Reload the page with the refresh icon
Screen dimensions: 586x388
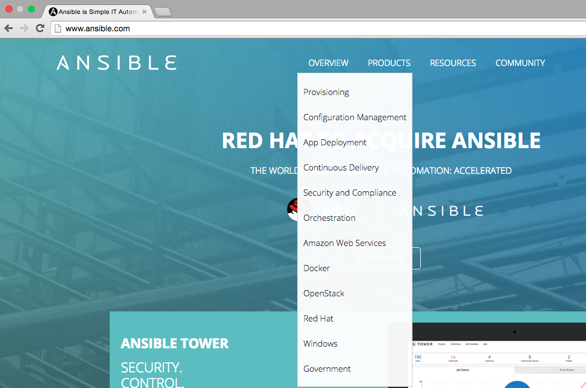click(x=39, y=28)
